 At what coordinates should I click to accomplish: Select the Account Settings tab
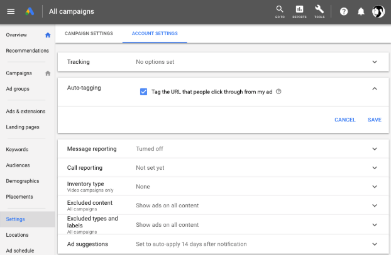coord(155,34)
